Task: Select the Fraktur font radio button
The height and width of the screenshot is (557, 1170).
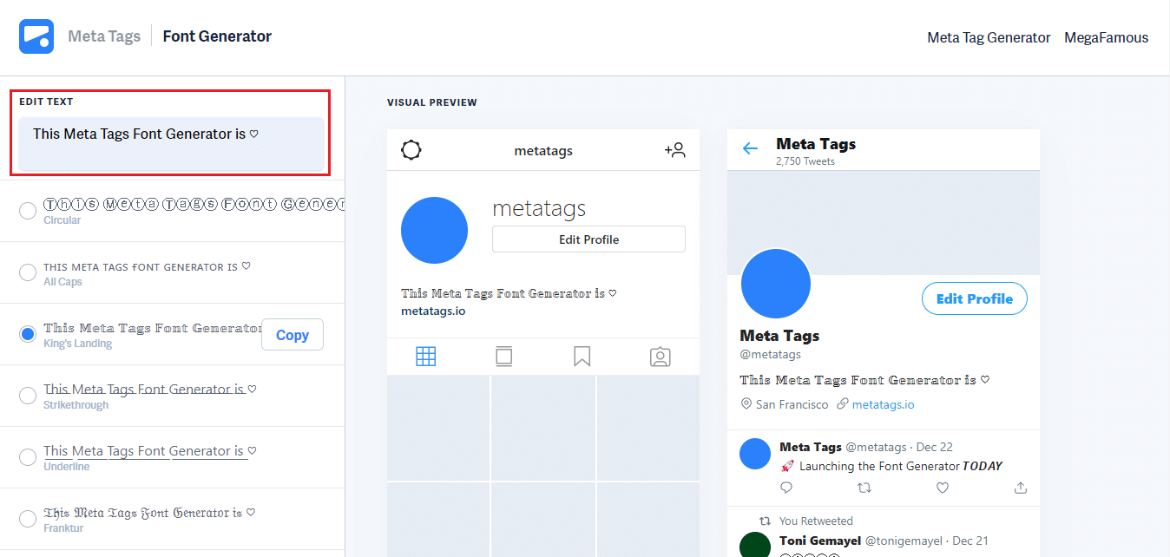Action: [x=28, y=519]
